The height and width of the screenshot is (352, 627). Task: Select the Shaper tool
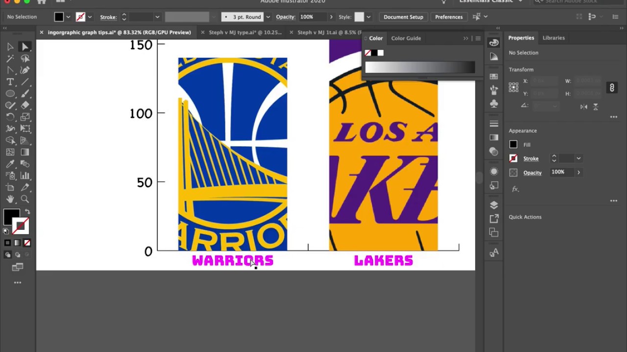10,105
